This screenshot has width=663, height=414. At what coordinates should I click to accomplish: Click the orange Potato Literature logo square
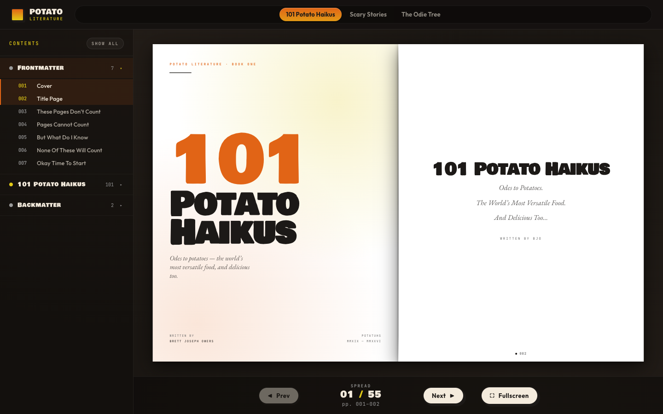tap(17, 15)
